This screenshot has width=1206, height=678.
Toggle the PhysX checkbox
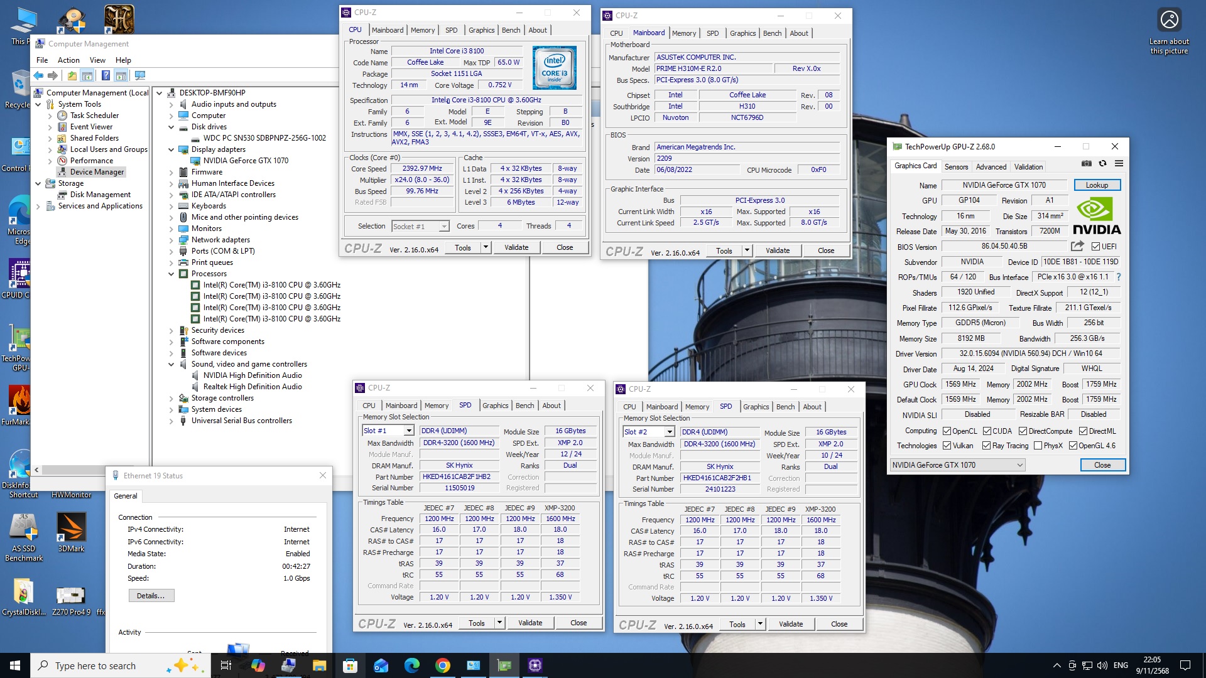[1038, 446]
